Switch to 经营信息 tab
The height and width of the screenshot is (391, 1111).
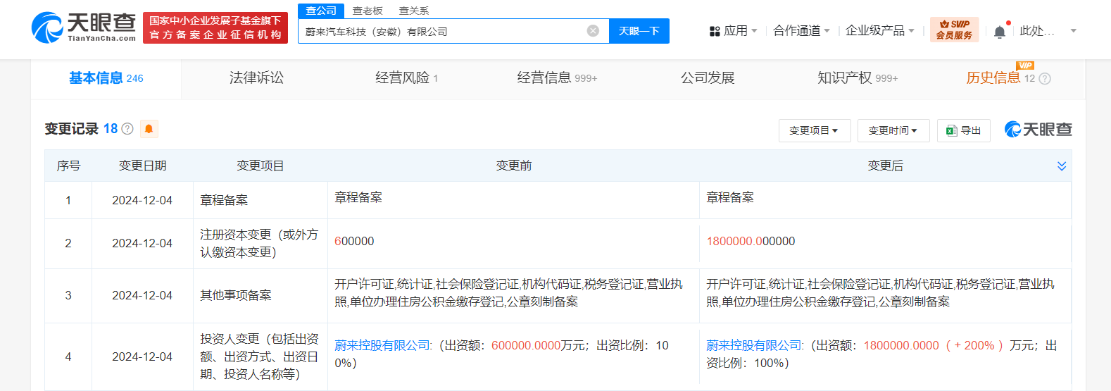556,78
